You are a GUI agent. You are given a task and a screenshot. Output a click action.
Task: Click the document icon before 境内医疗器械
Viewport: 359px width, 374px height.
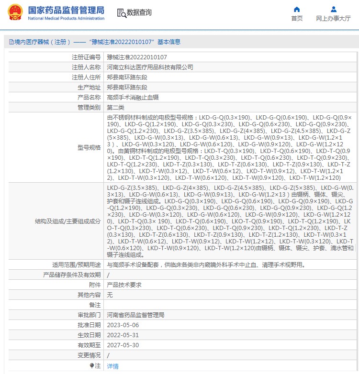(x=11, y=42)
